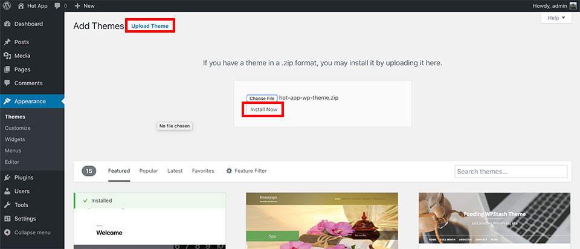580x249 pixels.
Task: Switch to the Favorites tab
Action: click(x=203, y=171)
